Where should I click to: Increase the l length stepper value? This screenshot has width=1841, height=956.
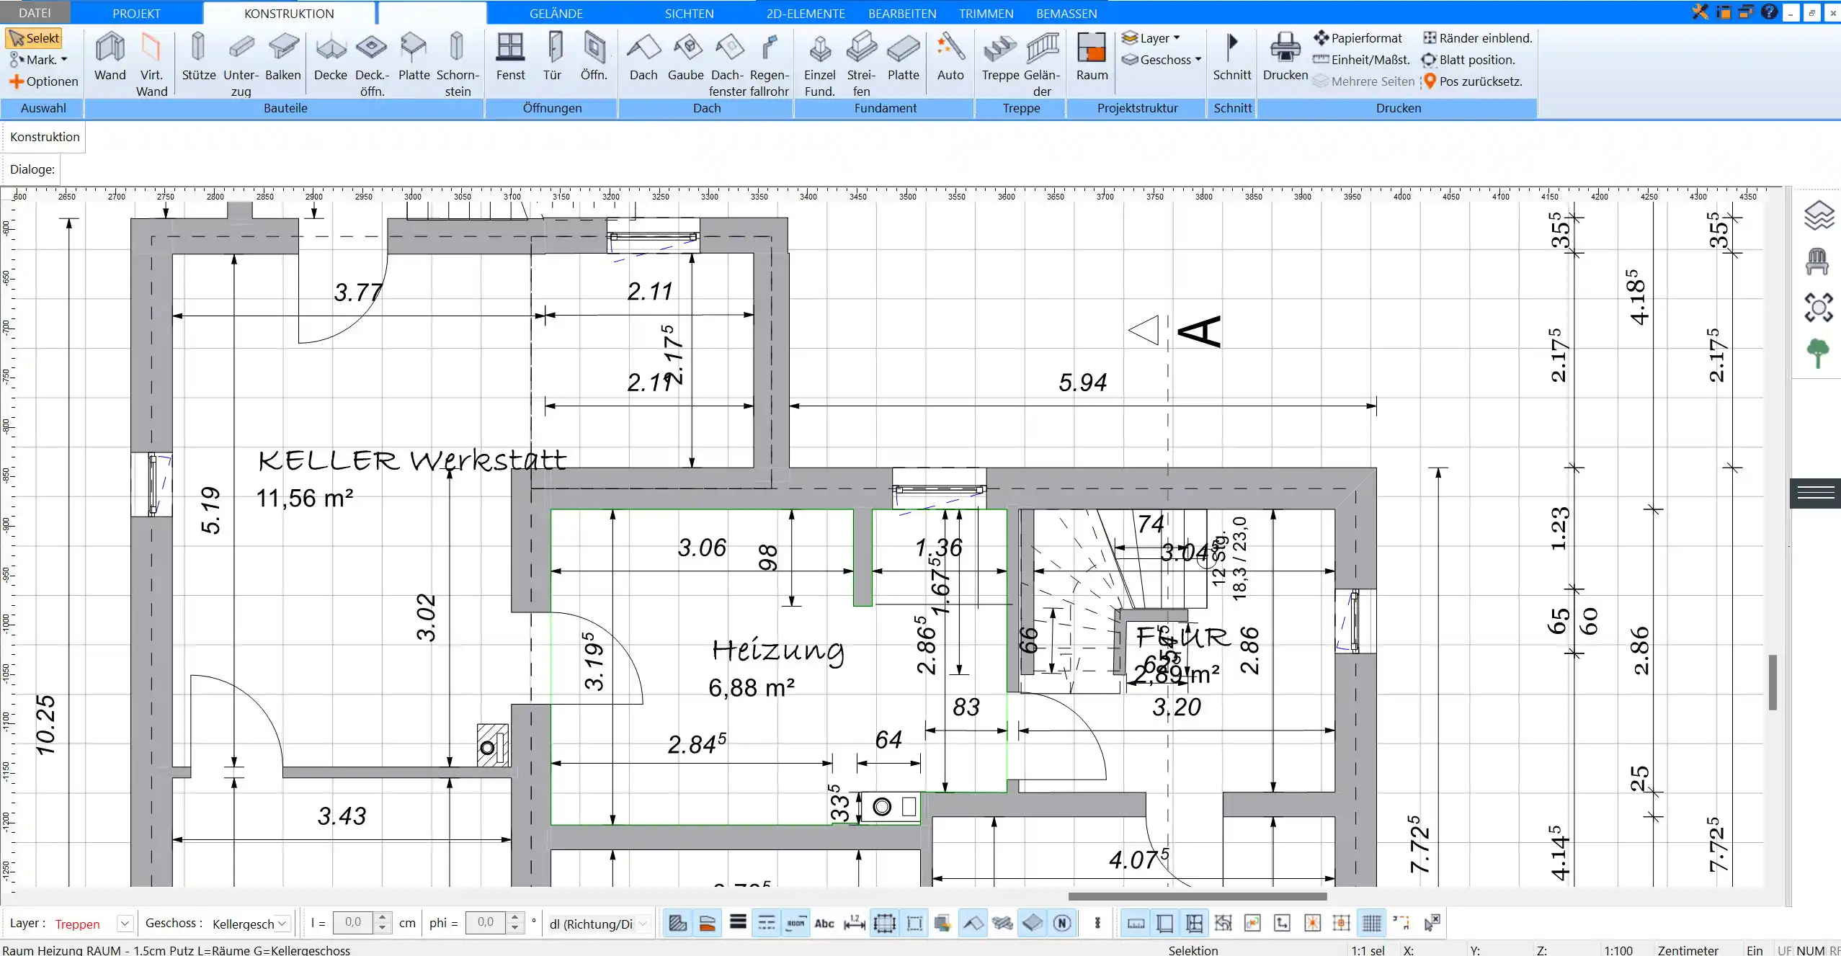coord(383,918)
